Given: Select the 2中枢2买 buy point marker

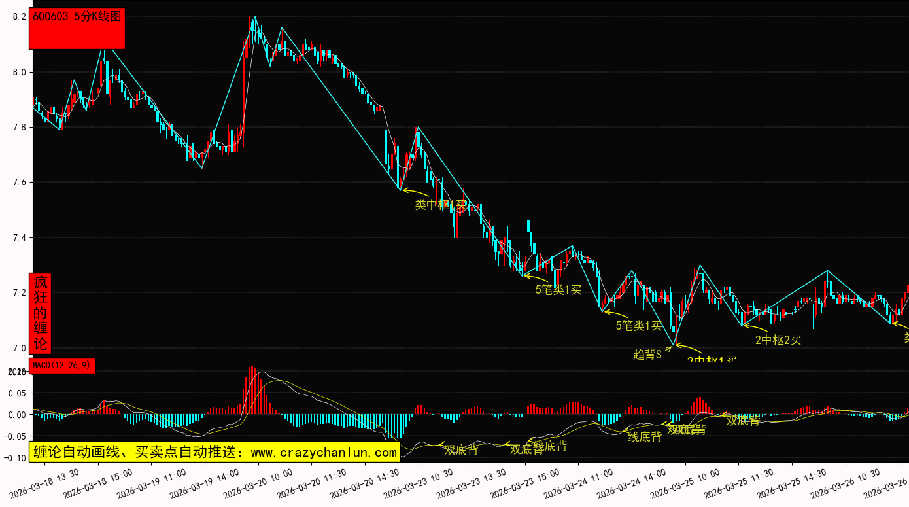Looking at the screenshot, I should click(778, 340).
